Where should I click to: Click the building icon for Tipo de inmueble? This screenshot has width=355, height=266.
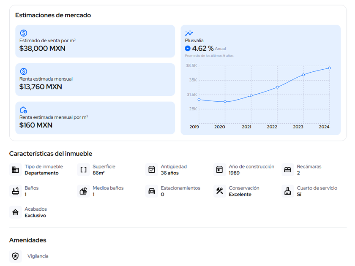(16, 170)
